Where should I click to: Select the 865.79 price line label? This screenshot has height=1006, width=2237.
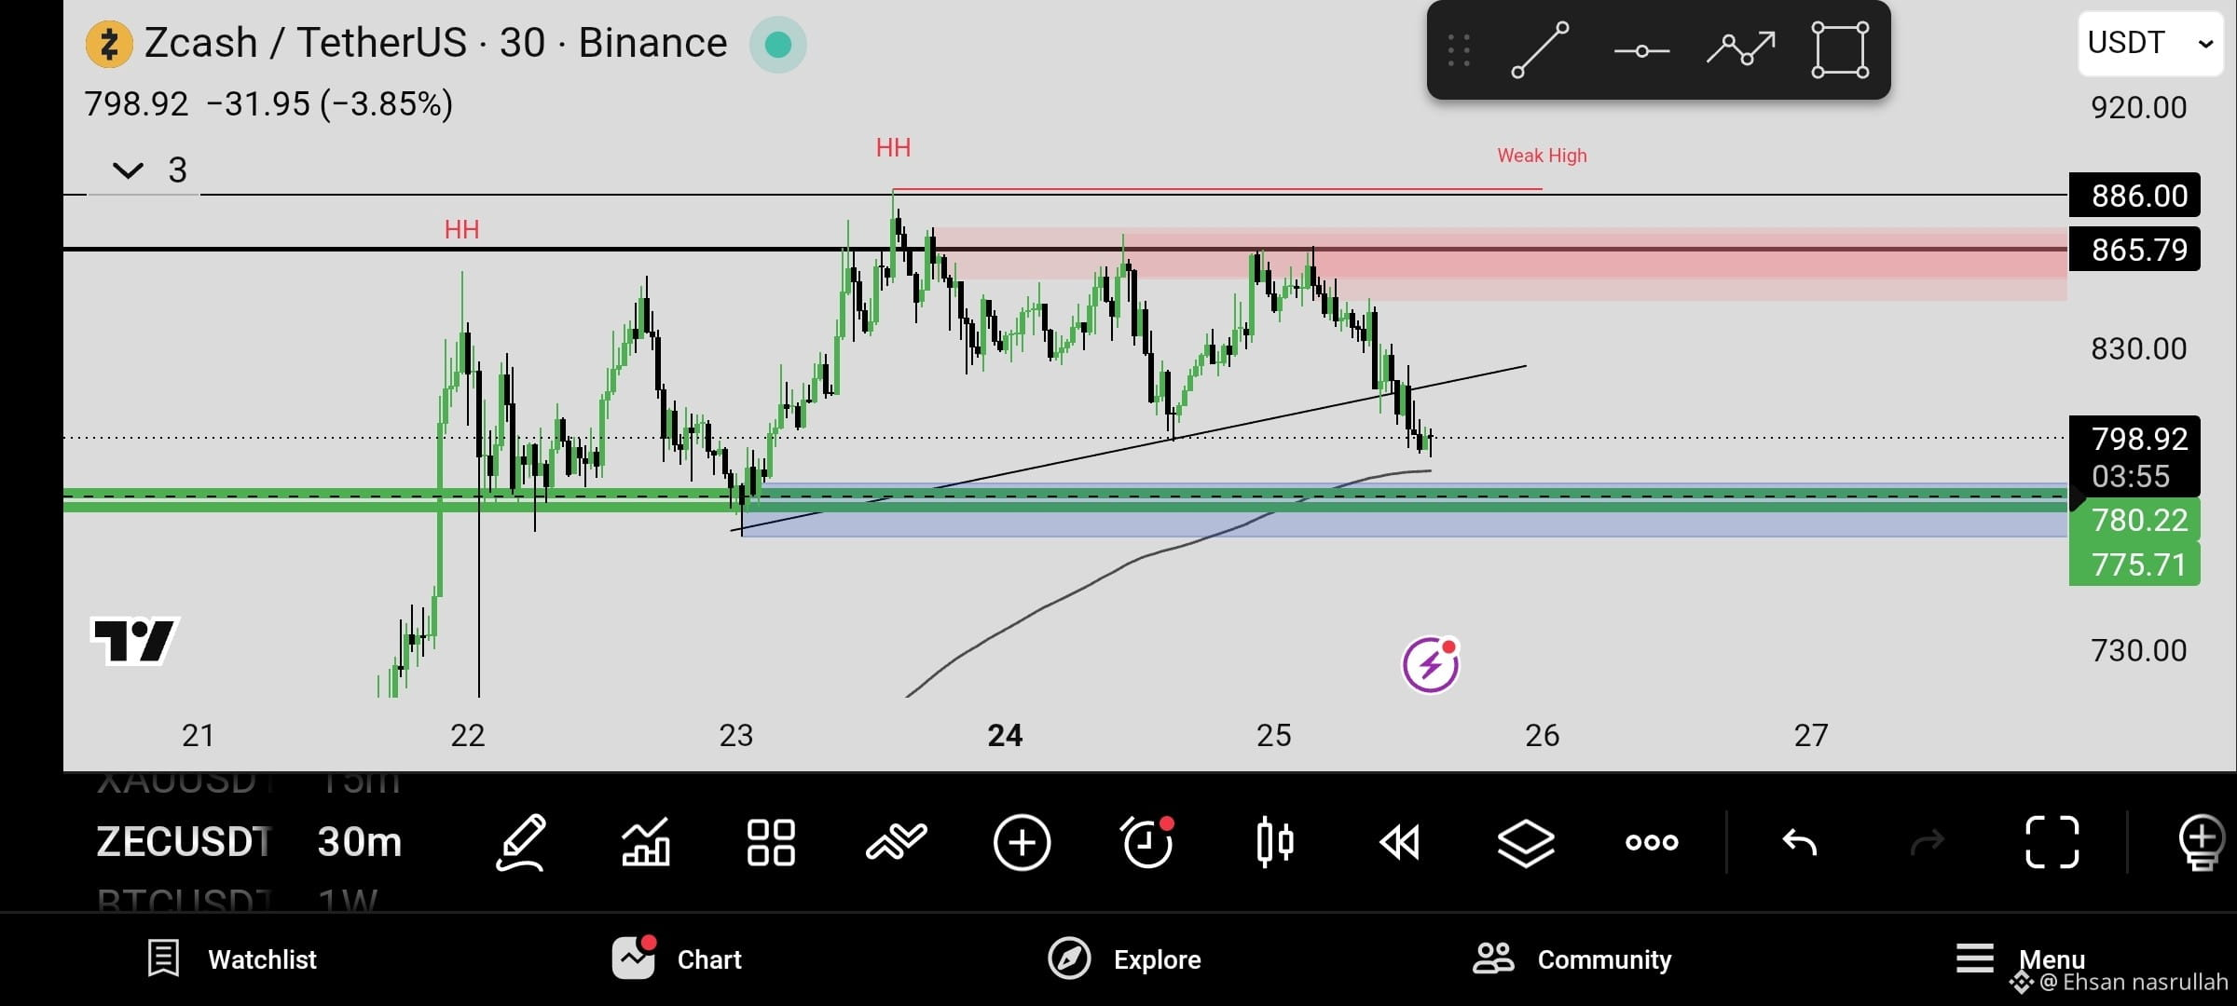click(x=2134, y=249)
